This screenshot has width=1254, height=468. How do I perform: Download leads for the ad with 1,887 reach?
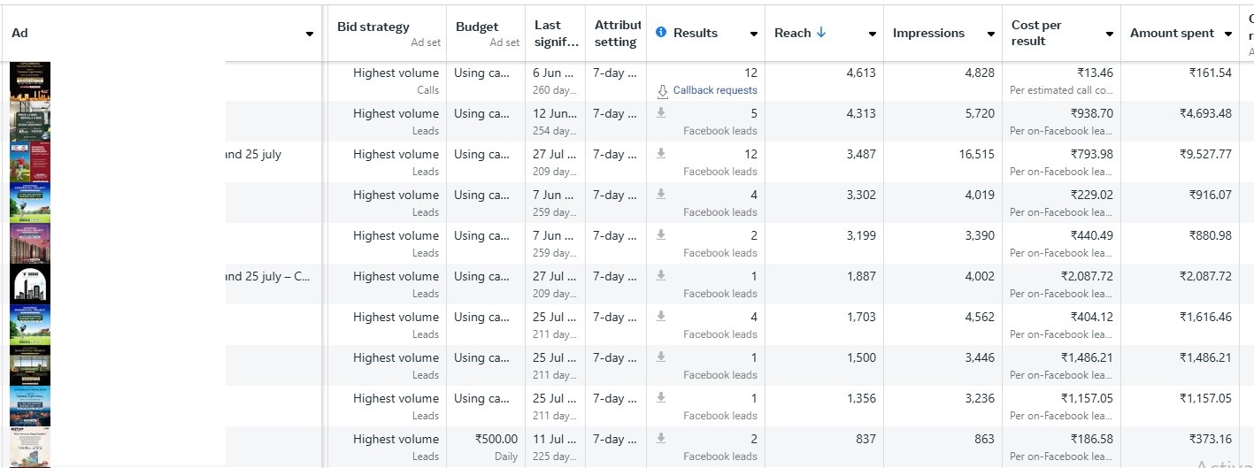tap(660, 276)
